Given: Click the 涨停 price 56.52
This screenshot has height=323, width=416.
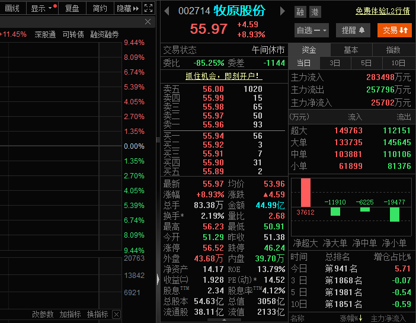Looking at the screenshot, I should point(213,248).
